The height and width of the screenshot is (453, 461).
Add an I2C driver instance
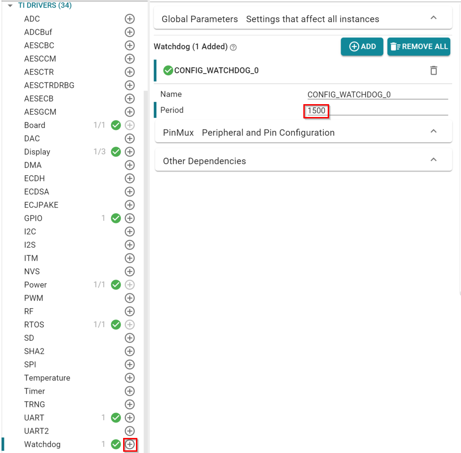pyautogui.click(x=129, y=231)
